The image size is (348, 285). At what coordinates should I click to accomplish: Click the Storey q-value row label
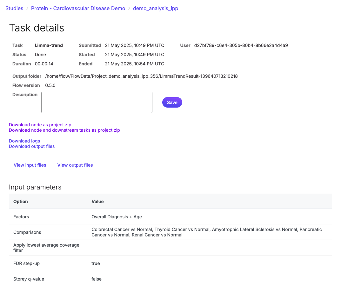[x=29, y=279]
